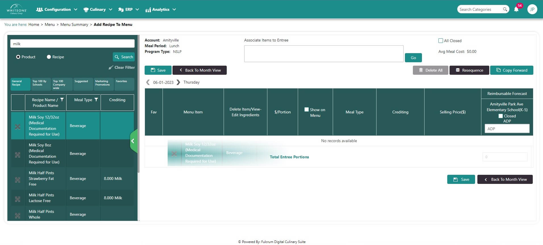The width and height of the screenshot is (543, 245).
Task: Click the Whitsons logo
Action: pos(16,9)
